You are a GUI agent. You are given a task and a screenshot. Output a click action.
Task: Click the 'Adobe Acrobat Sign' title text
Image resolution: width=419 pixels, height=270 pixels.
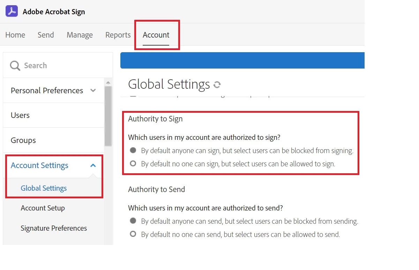coord(54,12)
